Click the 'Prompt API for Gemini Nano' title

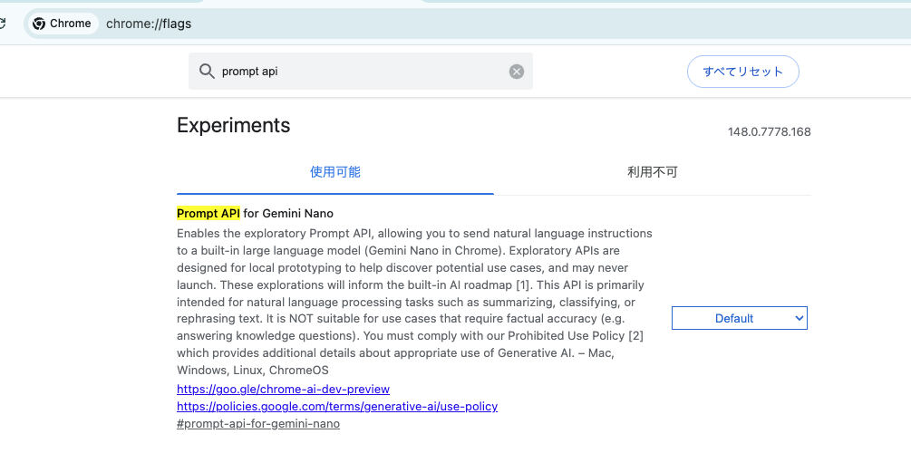click(255, 214)
